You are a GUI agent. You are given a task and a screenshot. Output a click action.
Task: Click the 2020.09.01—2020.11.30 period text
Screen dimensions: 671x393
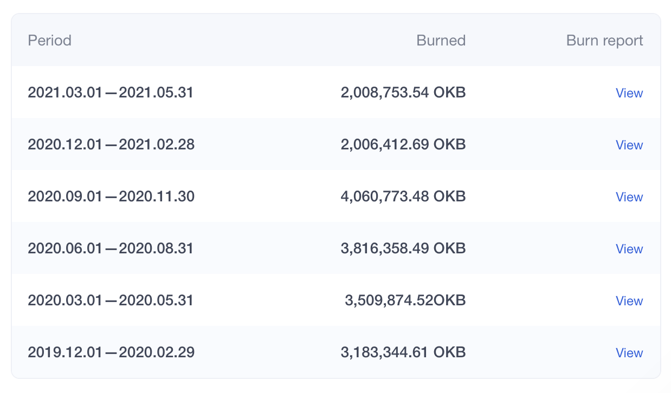click(111, 196)
